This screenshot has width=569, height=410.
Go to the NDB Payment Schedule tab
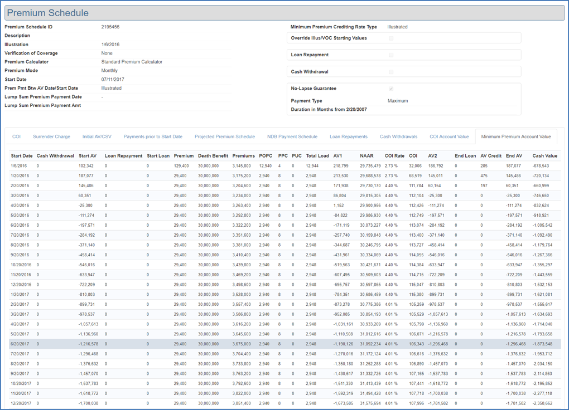(292, 136)
